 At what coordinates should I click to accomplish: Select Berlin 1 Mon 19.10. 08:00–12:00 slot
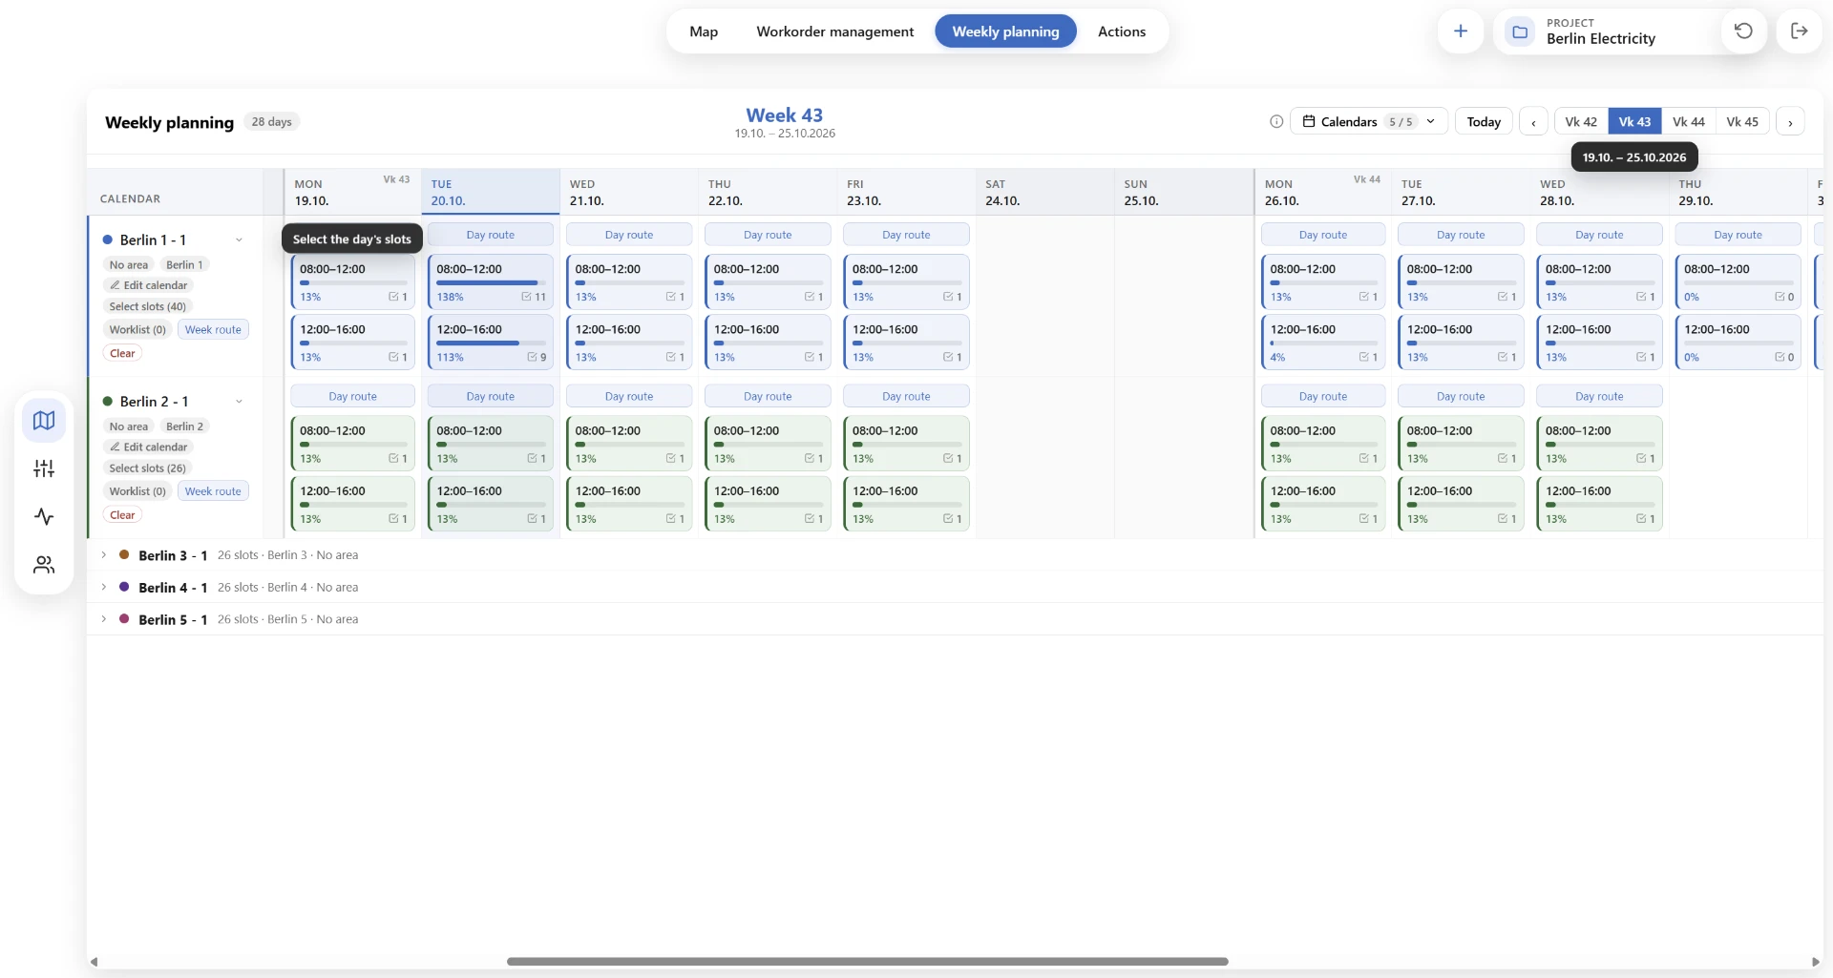point(352,281)
